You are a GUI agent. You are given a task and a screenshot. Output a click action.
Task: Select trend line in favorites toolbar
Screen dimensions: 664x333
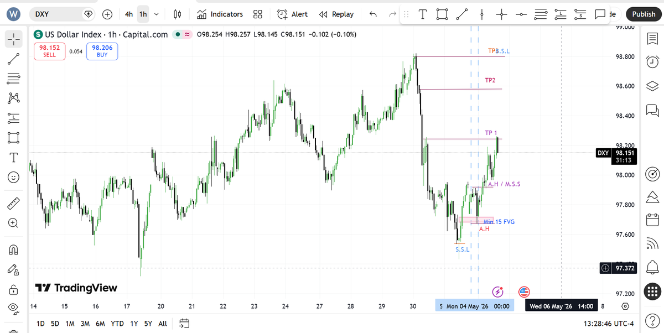[462, 14]
